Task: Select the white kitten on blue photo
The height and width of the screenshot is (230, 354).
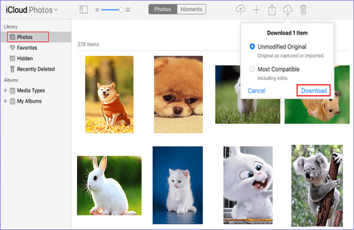Action: pos(177,185)
